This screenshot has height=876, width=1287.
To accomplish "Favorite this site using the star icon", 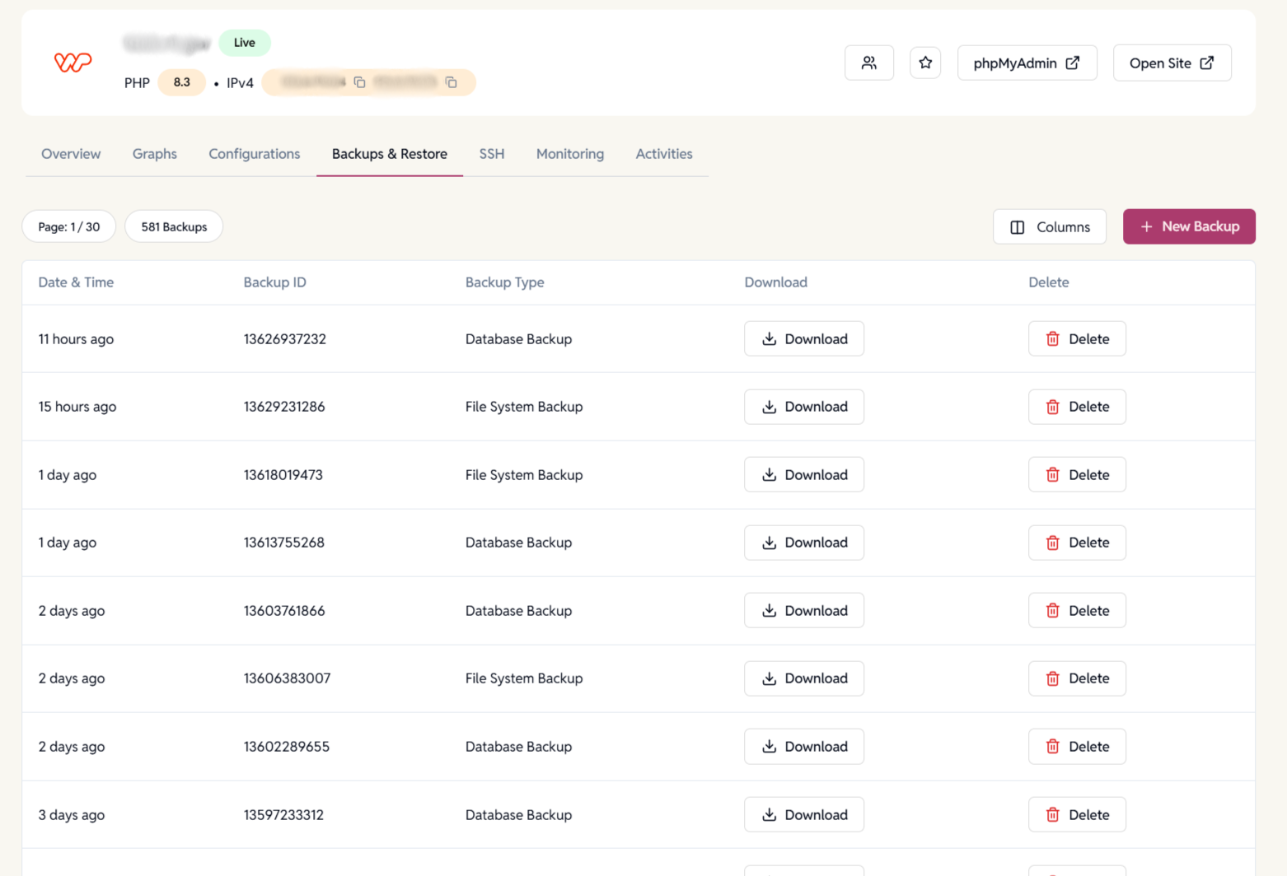I will point(925,63).
